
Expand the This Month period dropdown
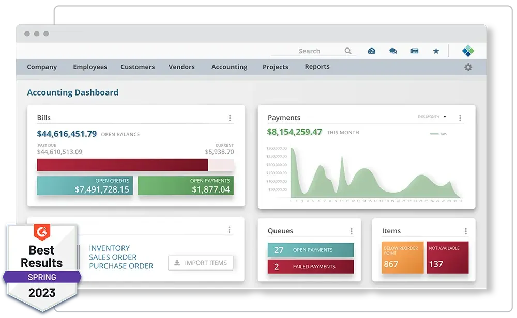(432, 117)
